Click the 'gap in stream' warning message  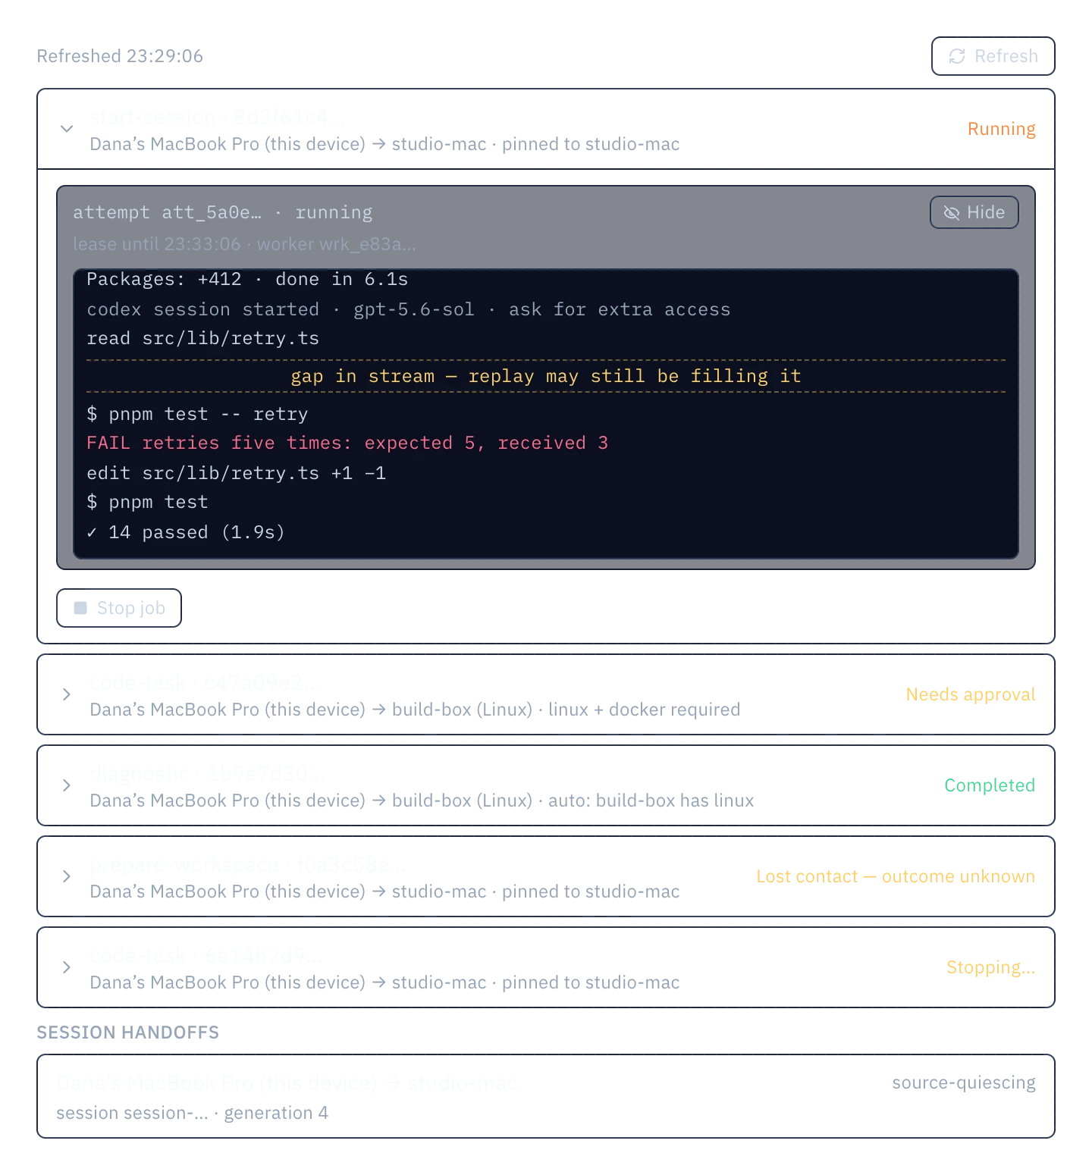click(x=546, y=376)
